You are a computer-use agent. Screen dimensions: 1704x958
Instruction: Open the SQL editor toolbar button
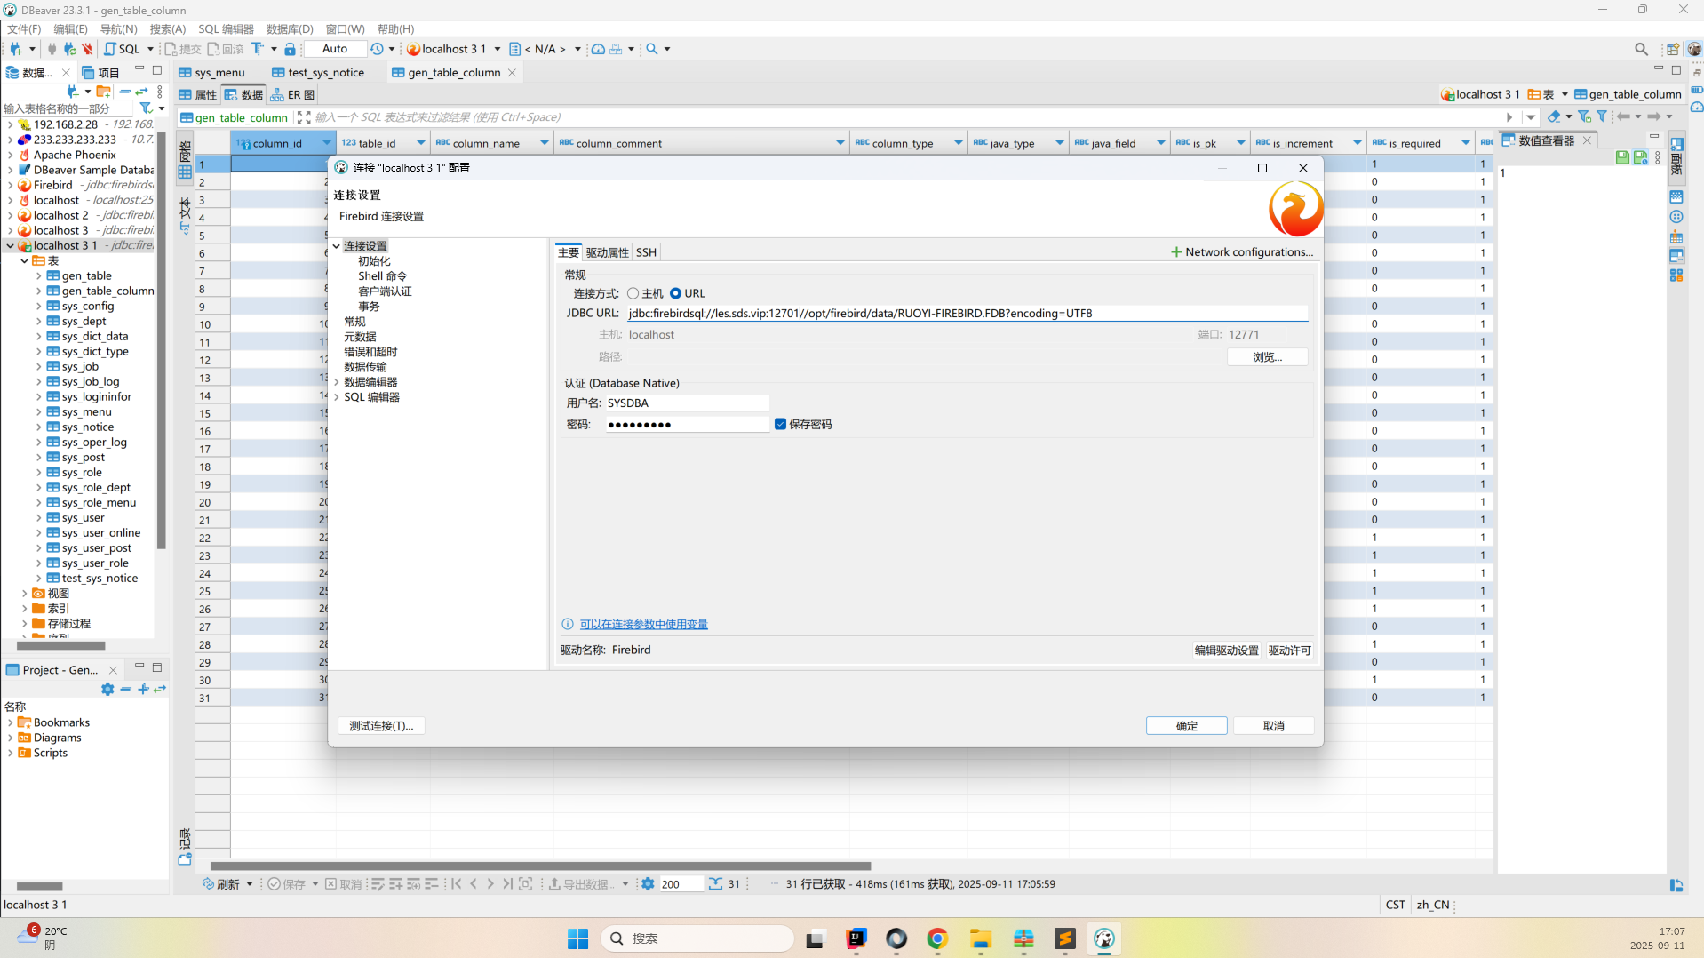point(123,49)
